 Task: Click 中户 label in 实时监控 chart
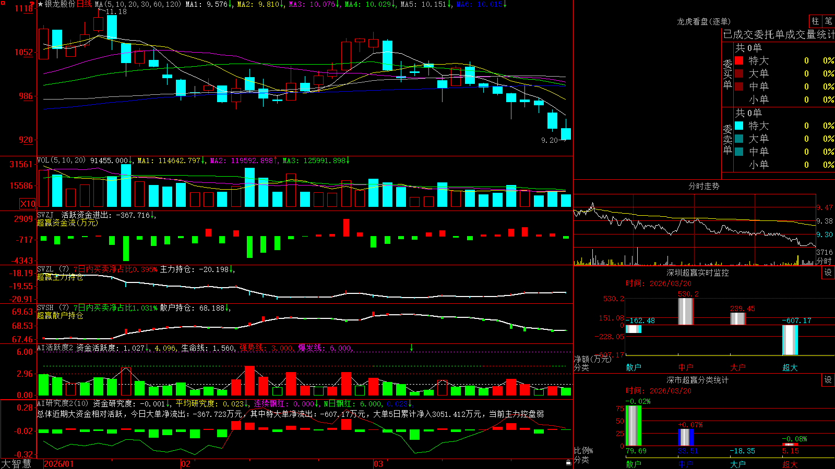pyautogui.click(x=686, y=367)
